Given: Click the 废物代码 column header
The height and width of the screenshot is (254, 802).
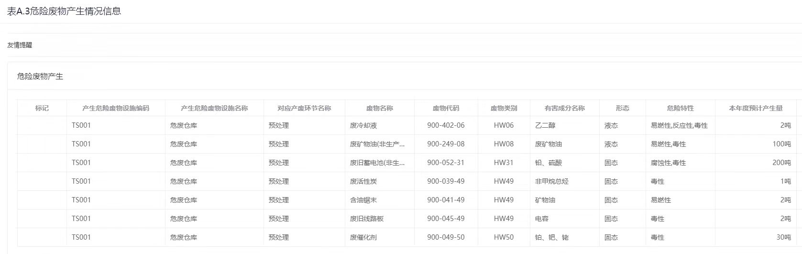Looking at the screenshot, I should 446,108.
